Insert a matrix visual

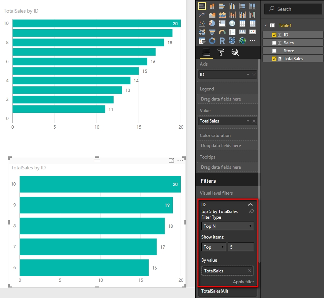click(x=253, y=23)
